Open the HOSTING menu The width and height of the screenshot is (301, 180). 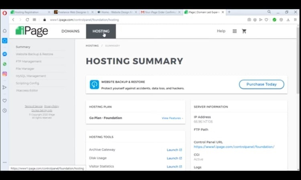click(101, 31)
